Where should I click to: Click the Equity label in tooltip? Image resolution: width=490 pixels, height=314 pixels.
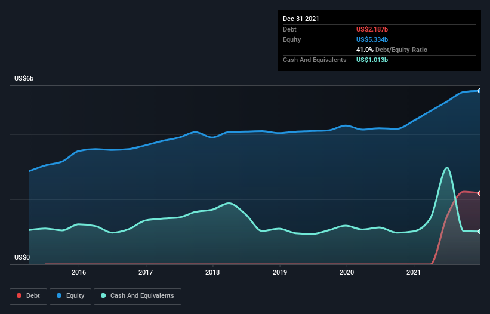pyautogui.click(x=292, y=39)
